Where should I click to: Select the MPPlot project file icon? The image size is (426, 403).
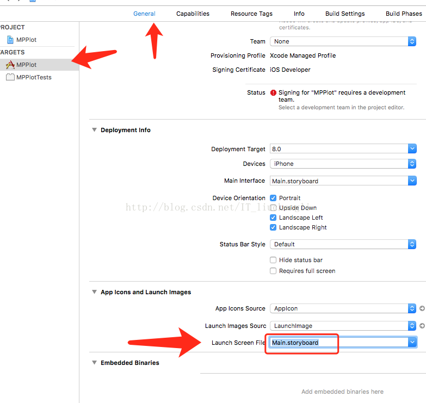tap(10, 40)
